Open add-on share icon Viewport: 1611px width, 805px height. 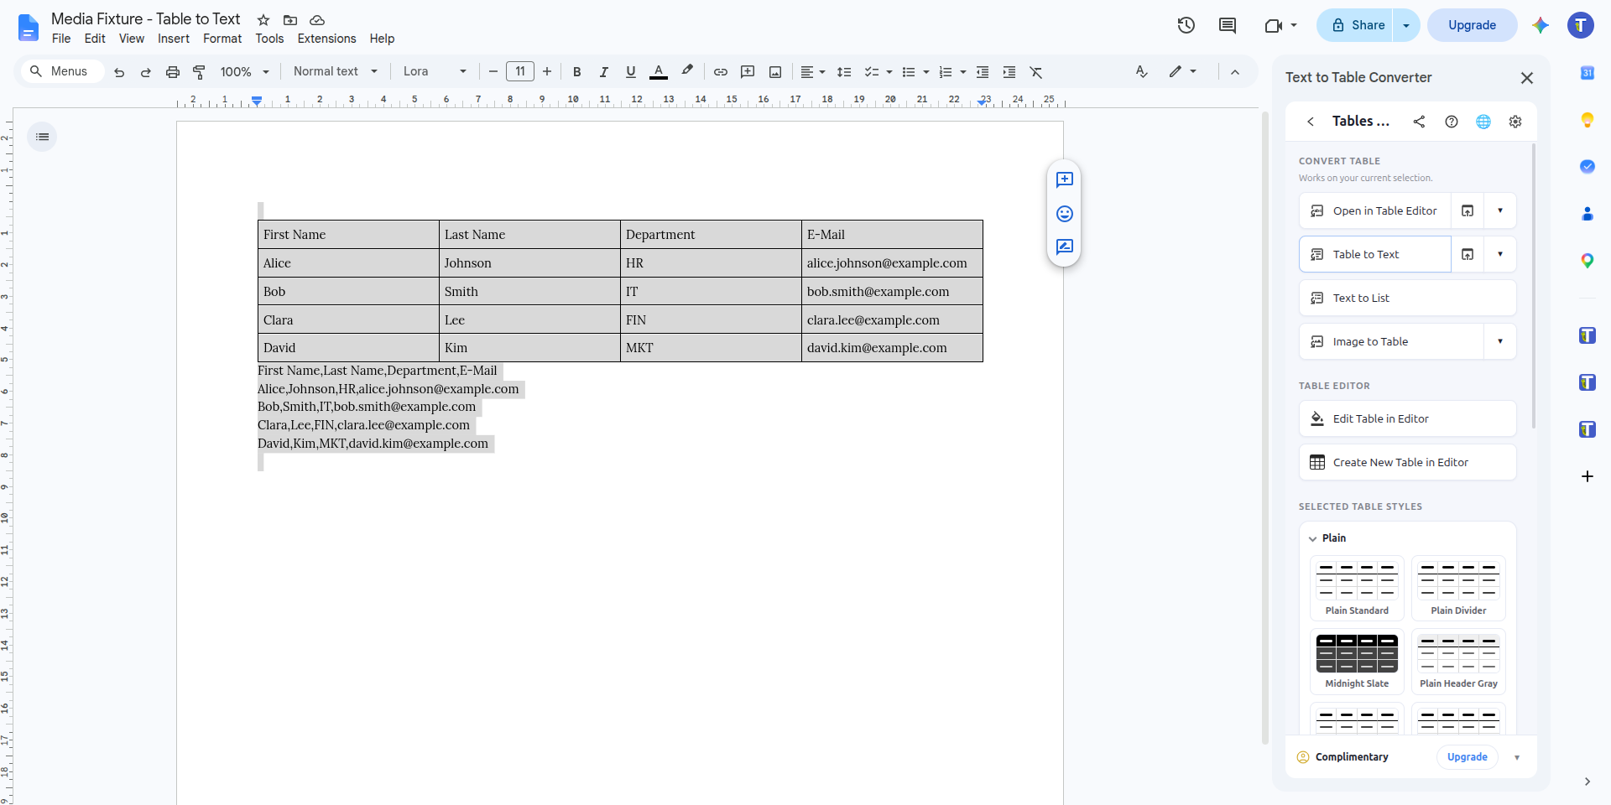[x=1419, y=122]
